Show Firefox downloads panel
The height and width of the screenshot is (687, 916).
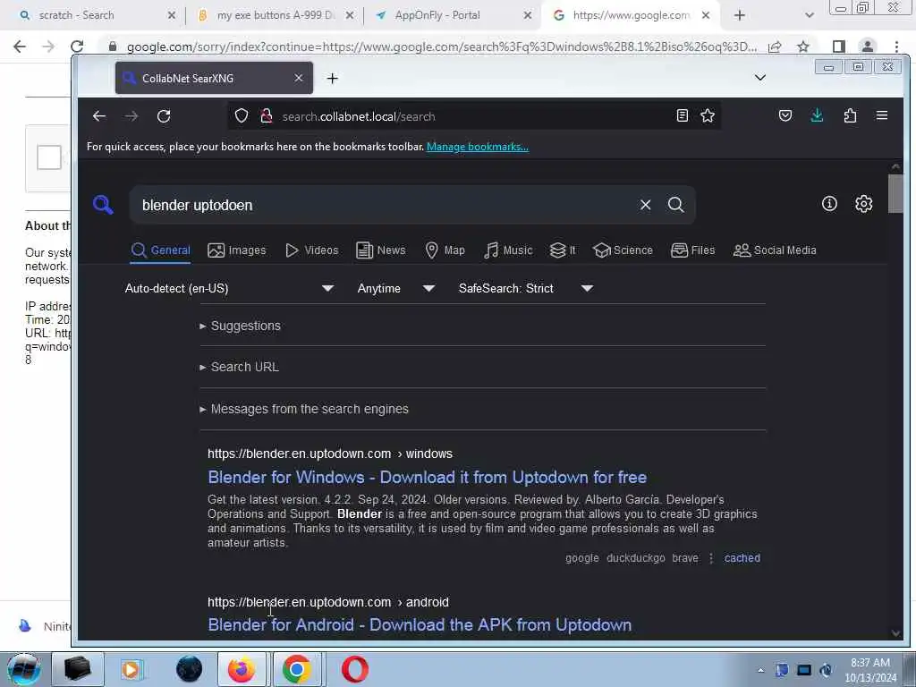[818, 115]
